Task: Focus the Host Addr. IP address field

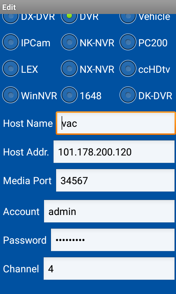Action: click(x=114, y=152)
